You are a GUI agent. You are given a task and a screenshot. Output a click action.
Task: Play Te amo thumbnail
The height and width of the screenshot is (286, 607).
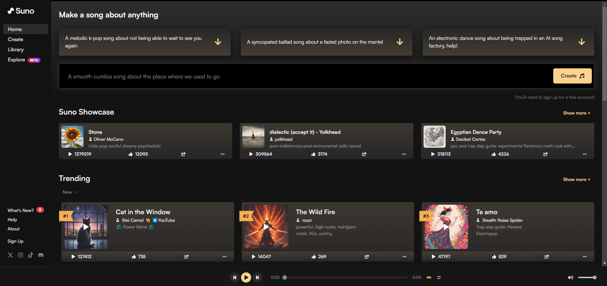446,227
